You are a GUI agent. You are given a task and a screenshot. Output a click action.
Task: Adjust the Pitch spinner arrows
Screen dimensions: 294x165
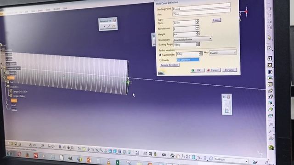(197, 22)
